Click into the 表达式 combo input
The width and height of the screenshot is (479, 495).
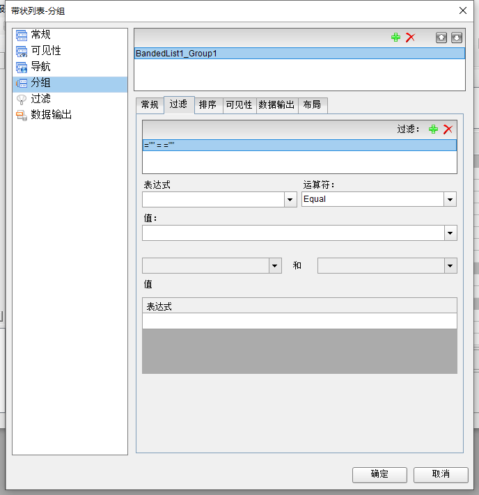[x=214, y=200]
